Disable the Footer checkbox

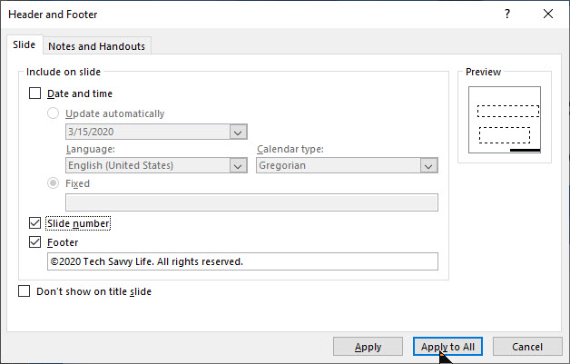click(x=35, y=242)
